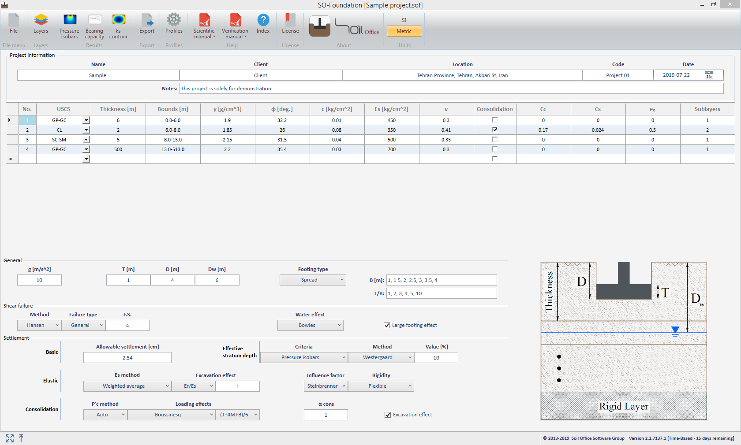Image resolution: width=741 pixels, height=445 pixels.
Task: Open the date picker calendar icon
Action: 709,75
